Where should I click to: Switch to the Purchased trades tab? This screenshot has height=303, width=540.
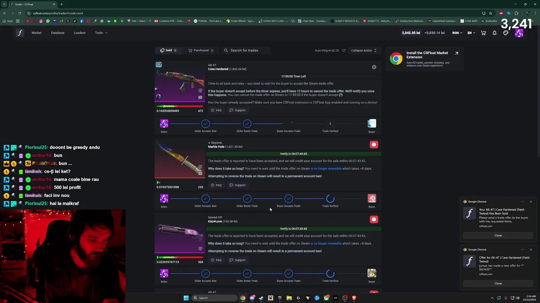201,50
